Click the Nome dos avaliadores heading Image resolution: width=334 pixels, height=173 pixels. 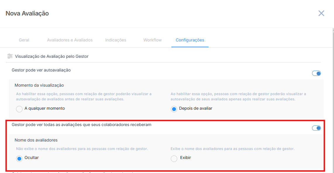point(36,140)
